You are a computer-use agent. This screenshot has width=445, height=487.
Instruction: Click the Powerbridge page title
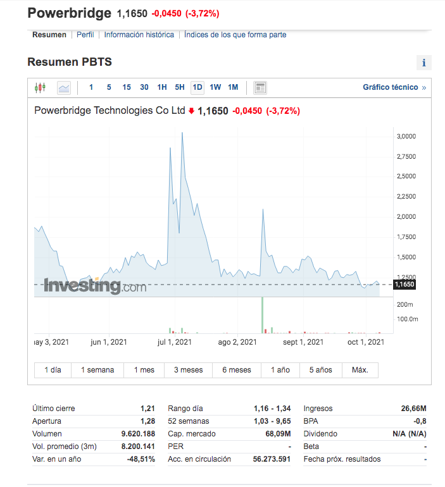(x=69, y=13)
